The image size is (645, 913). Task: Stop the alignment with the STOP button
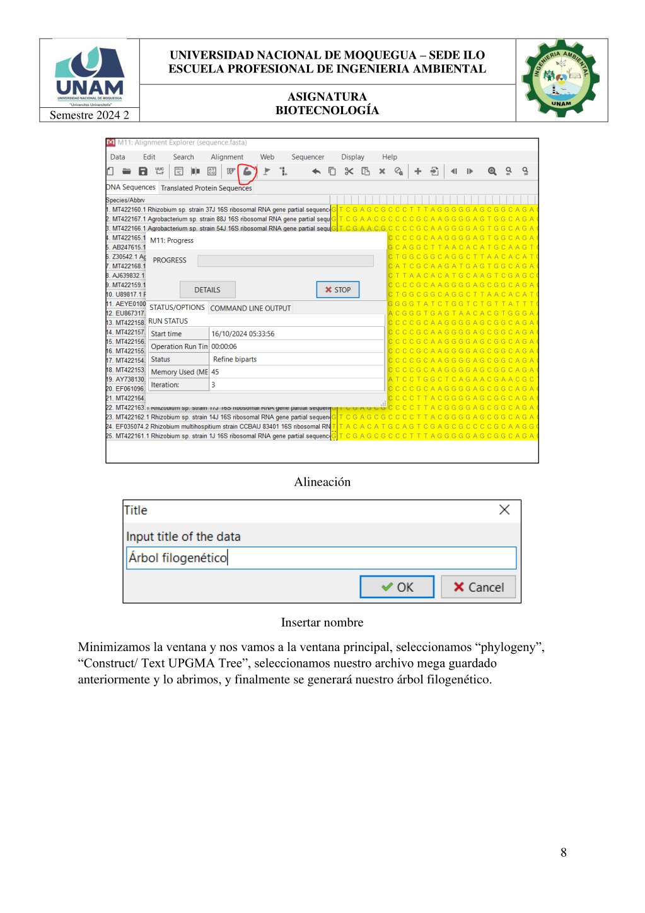(338, 290)
